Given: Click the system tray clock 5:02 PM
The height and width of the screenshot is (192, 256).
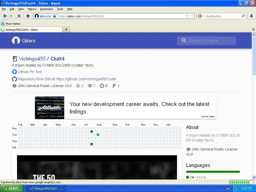Looking at the screenshot, I should point(246,188).
